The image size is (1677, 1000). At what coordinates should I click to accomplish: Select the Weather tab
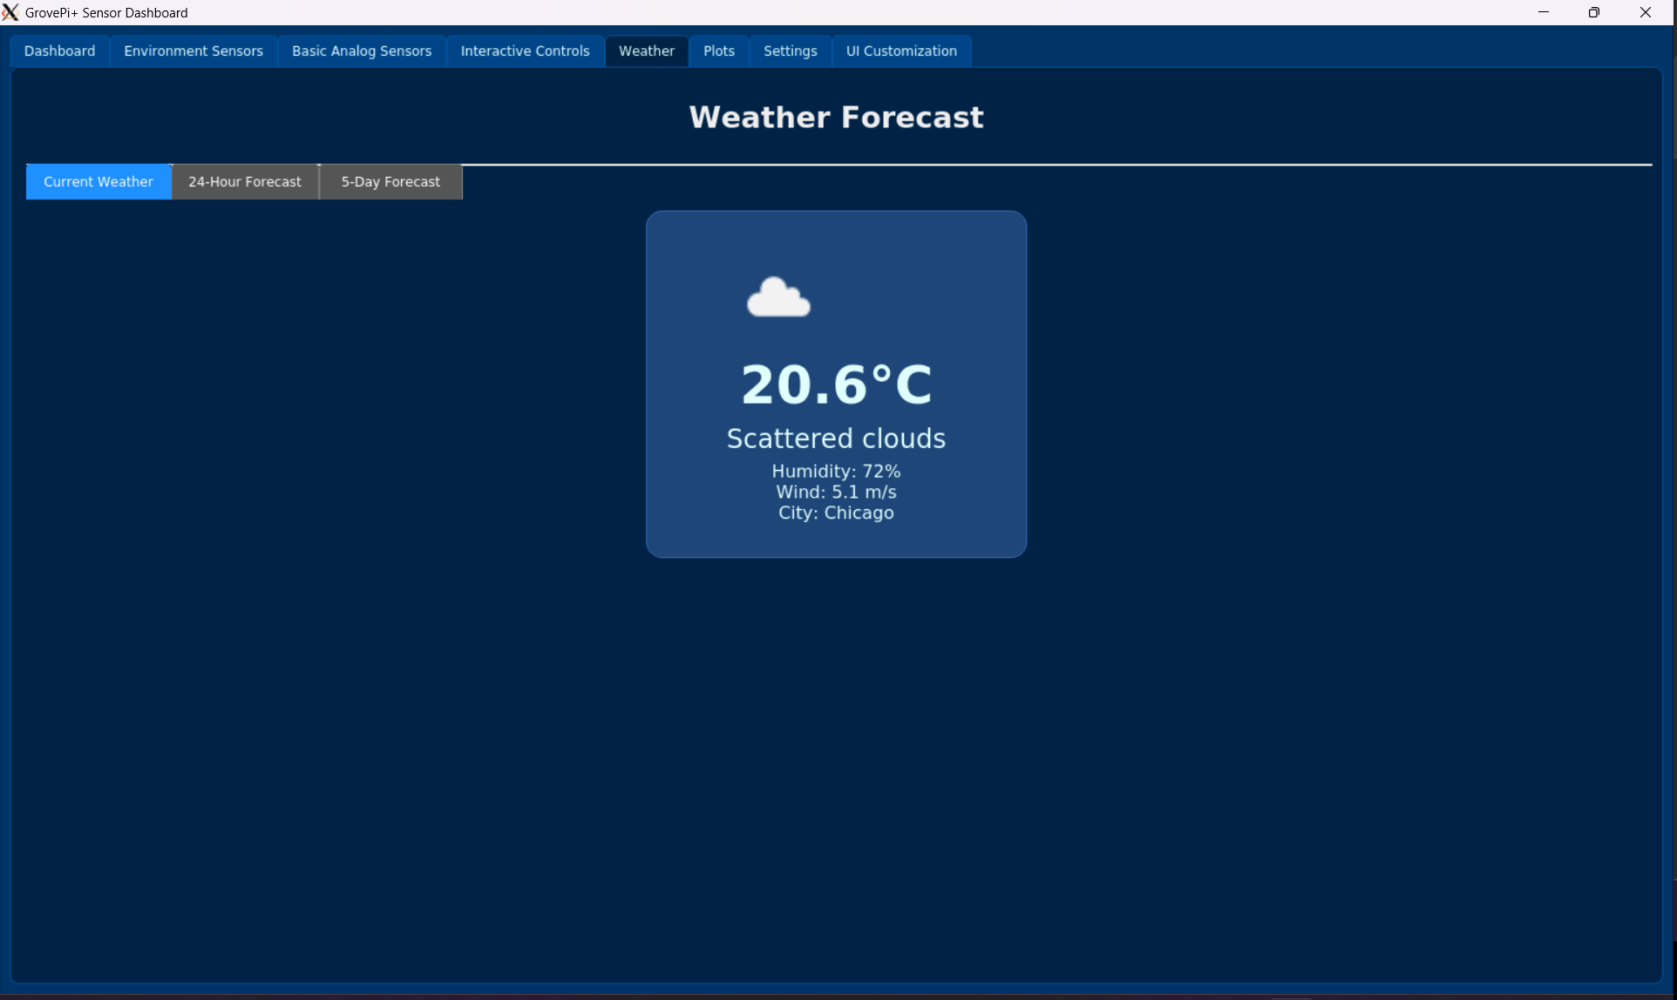pyautogui.click(x=646, y=51)
